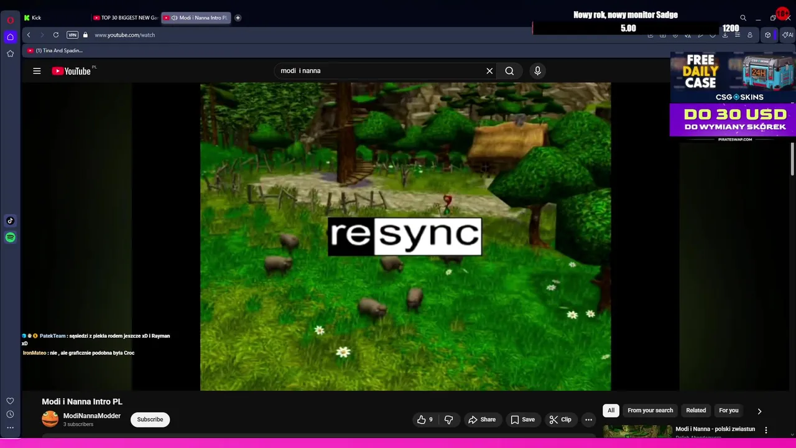This screenshot has height=448, width=796.
Task: Launch Spotify from the Opera sidebar
Action: [x=10, y=237]
